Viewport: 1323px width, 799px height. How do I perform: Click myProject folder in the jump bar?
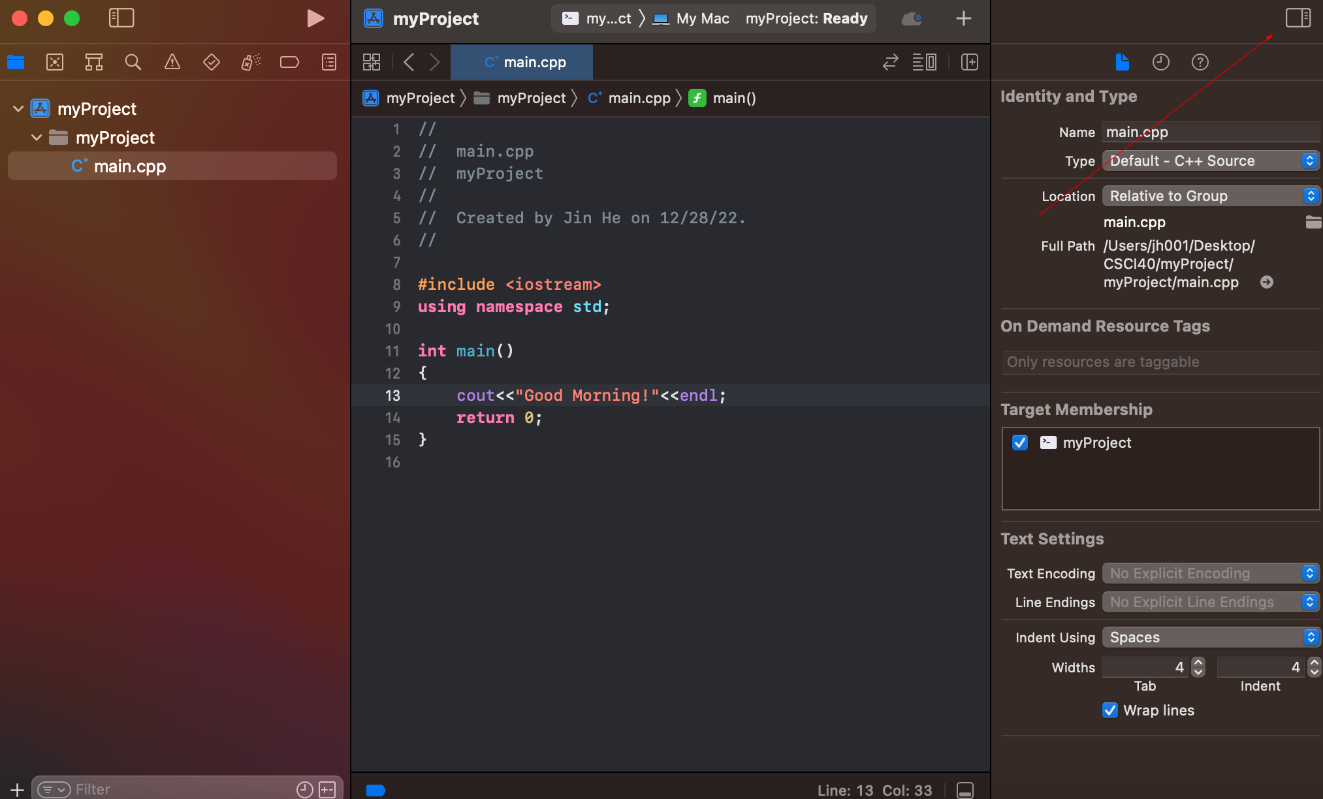tap(520, 98)
